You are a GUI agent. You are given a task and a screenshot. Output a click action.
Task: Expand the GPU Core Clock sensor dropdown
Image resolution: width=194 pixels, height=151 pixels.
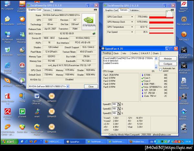tap(132, 17)
